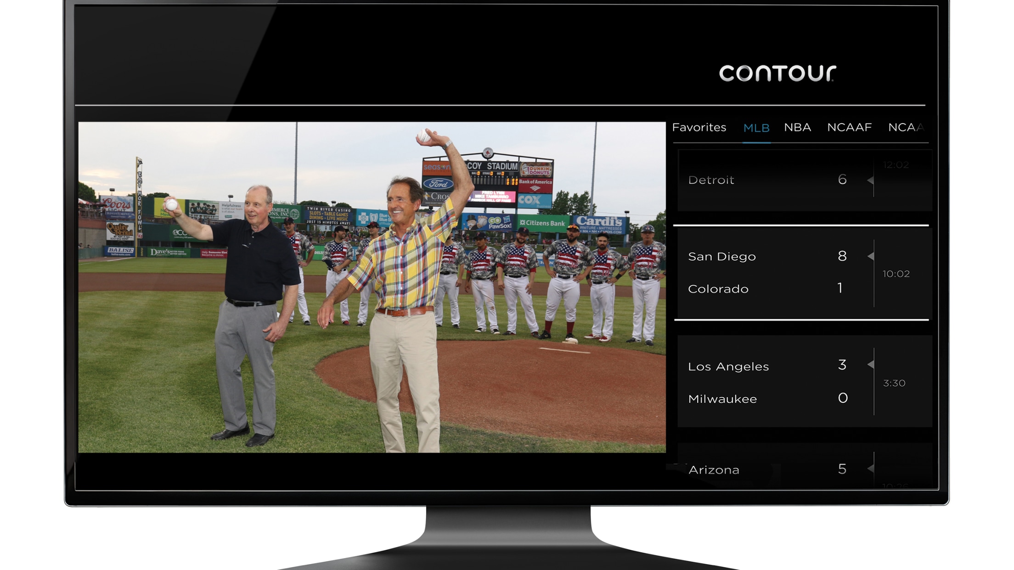Select the MLB tab

756,128
